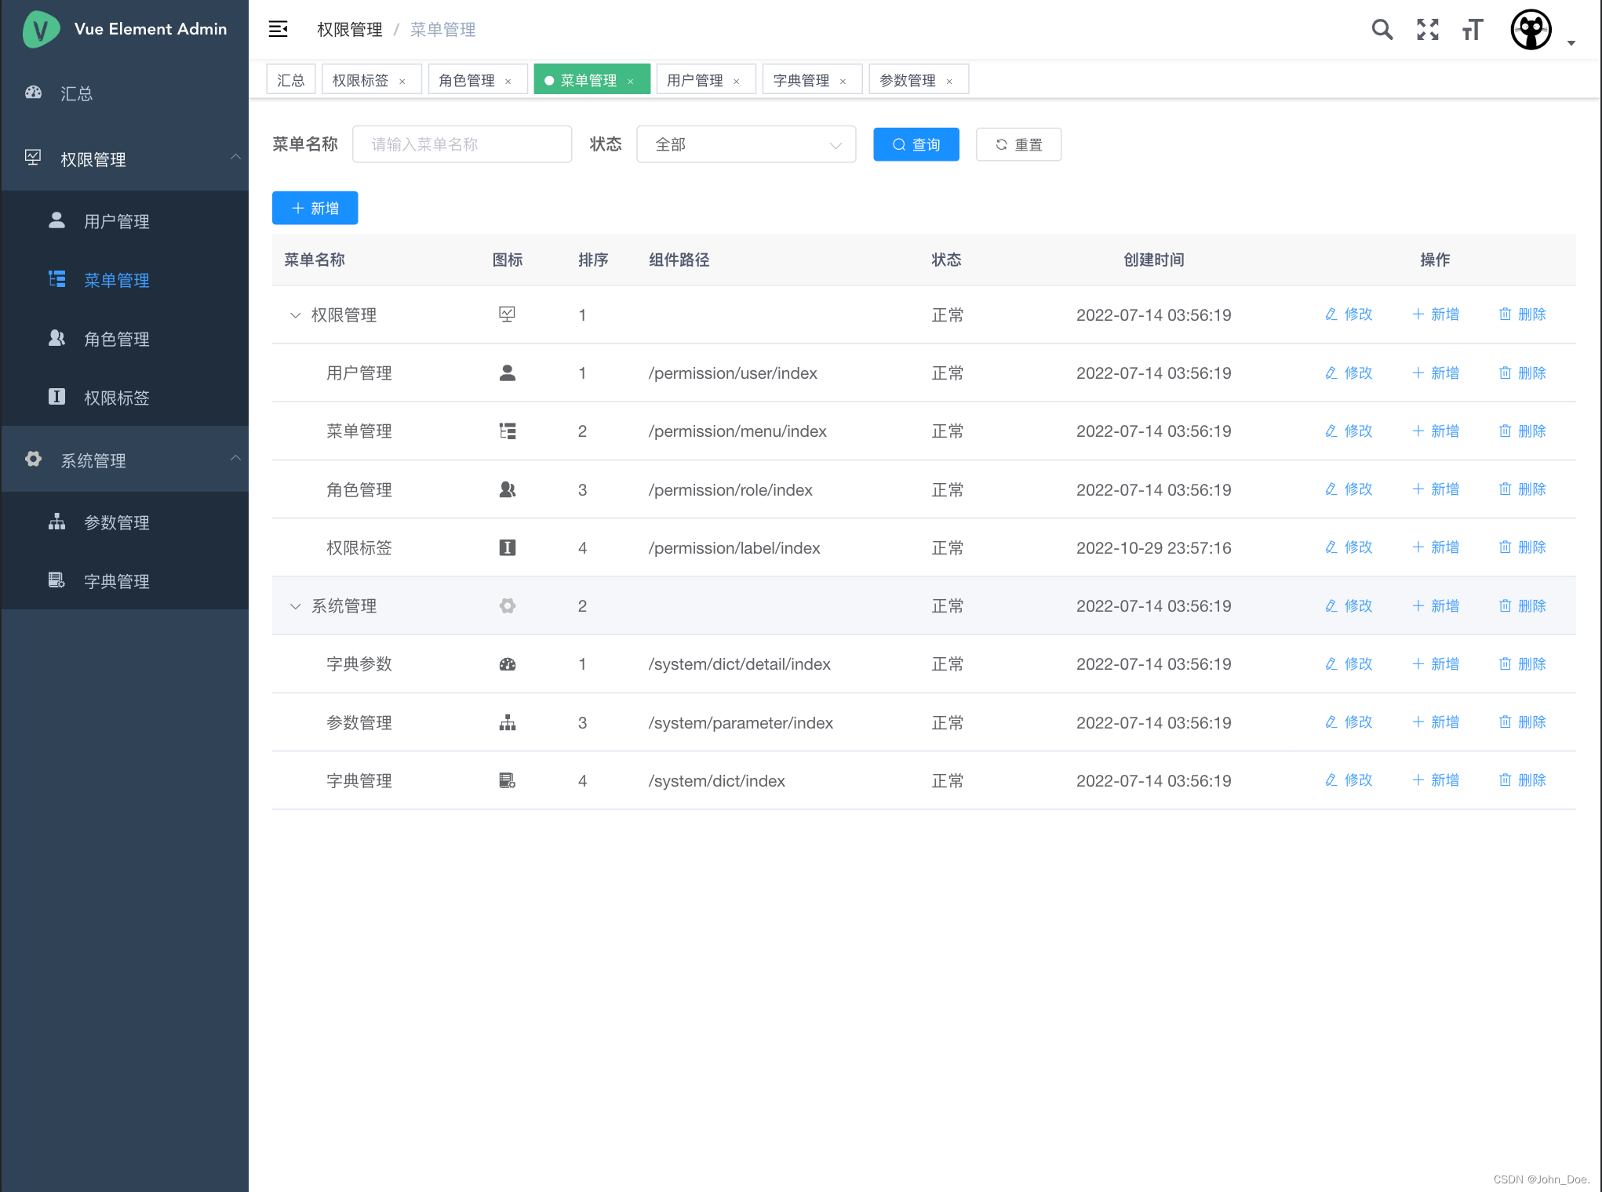Collapse the 系统管理 table row
The image size is (1602, 1192).
[295, 606]
